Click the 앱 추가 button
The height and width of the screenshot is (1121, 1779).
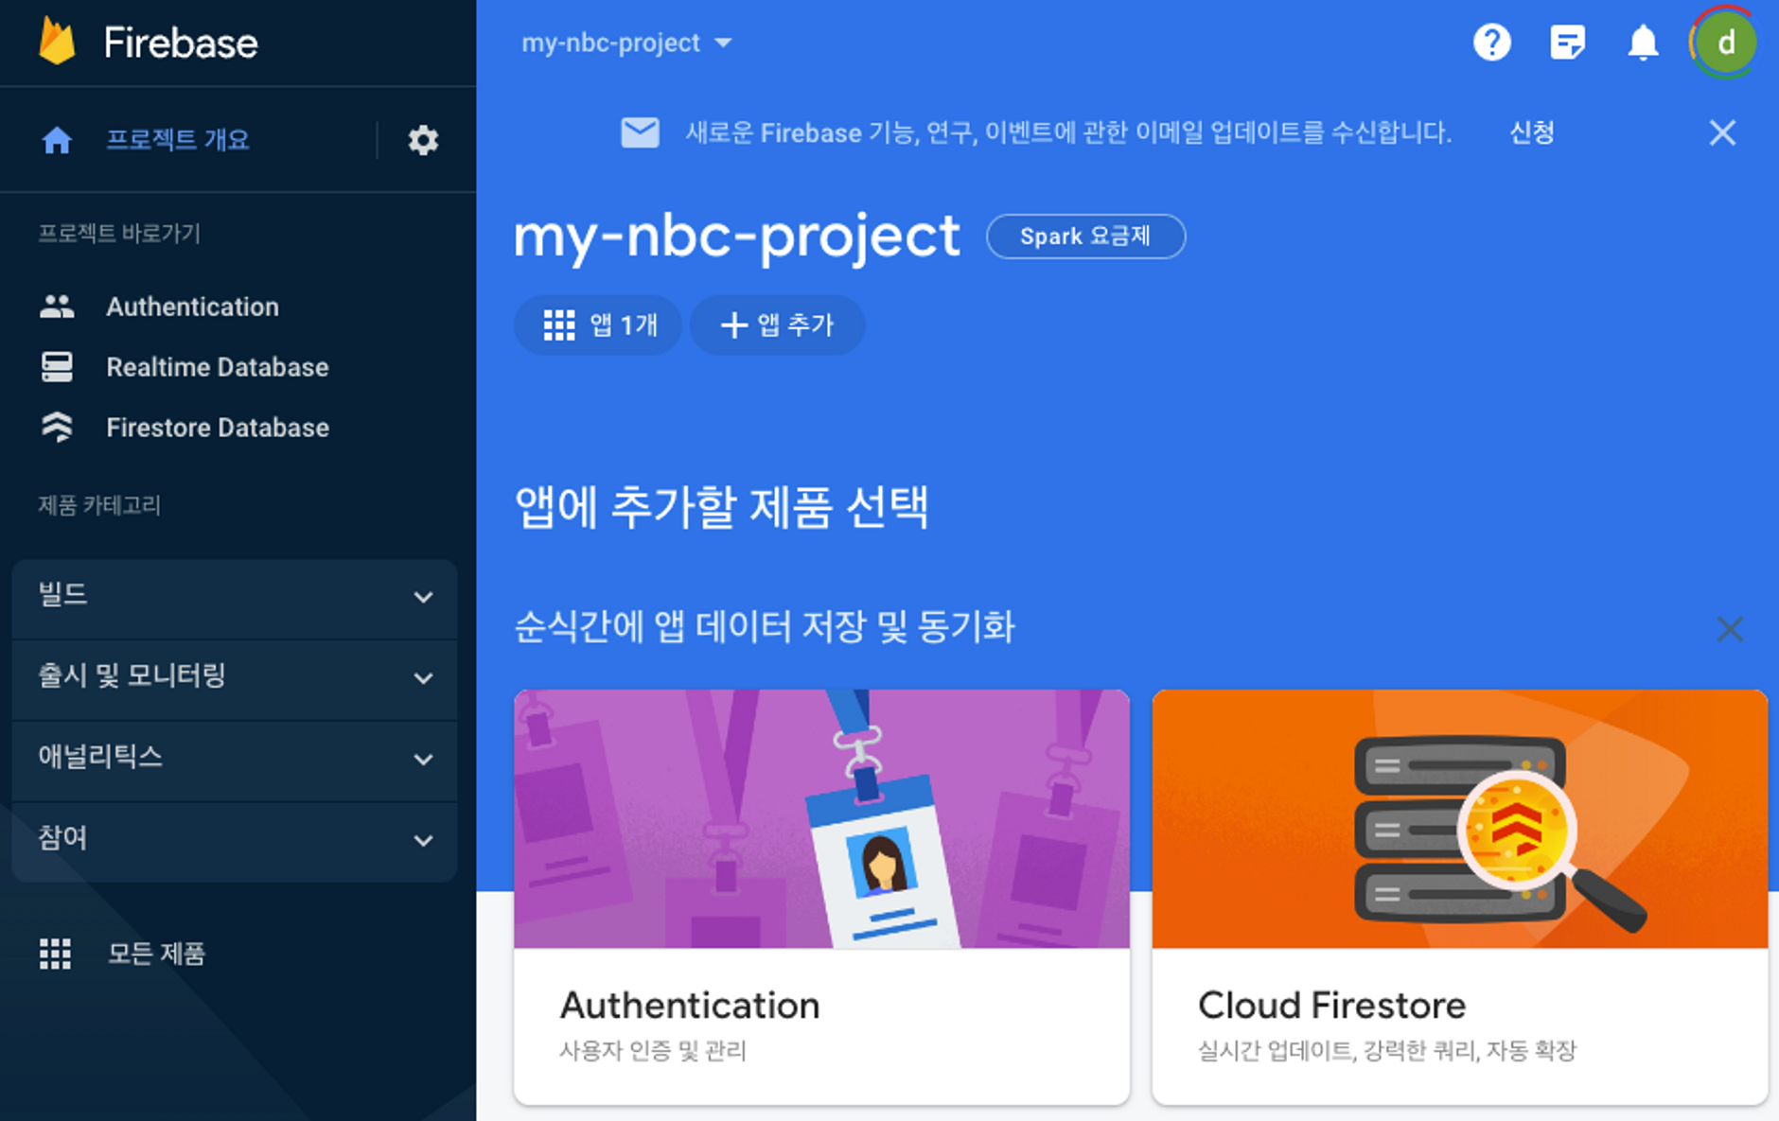(777, 325)
